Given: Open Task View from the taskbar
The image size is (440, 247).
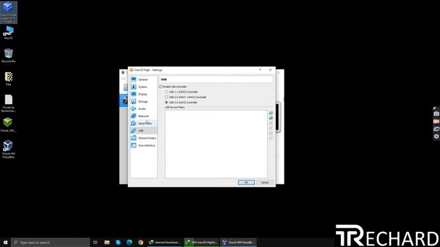Looking at the screenshot, I should 96,242.
